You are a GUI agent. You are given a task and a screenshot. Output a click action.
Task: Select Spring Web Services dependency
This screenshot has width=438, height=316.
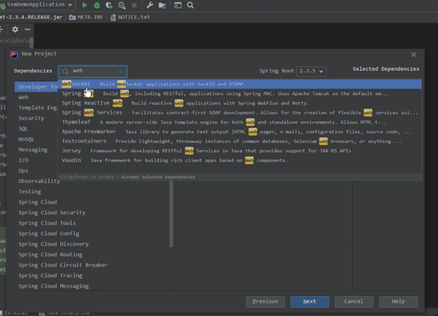(x=240, y=113)
